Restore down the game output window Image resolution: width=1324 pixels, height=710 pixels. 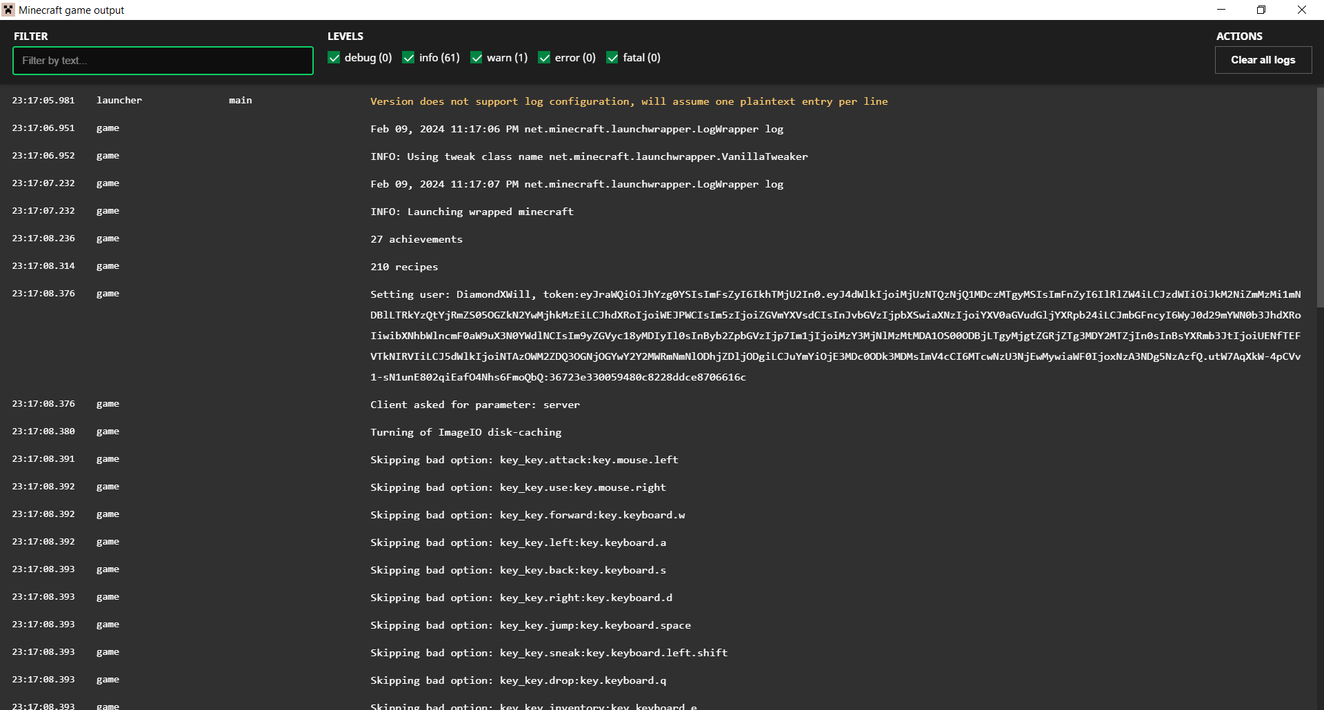click(1261, 10)
